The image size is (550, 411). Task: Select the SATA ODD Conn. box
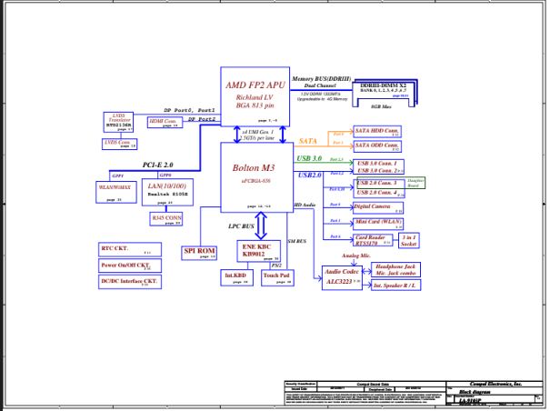[x=377, y=146]
